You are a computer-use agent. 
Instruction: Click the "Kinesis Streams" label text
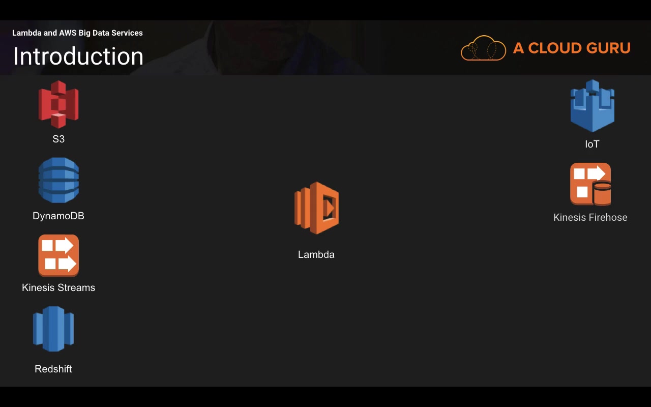click(58, 287)
